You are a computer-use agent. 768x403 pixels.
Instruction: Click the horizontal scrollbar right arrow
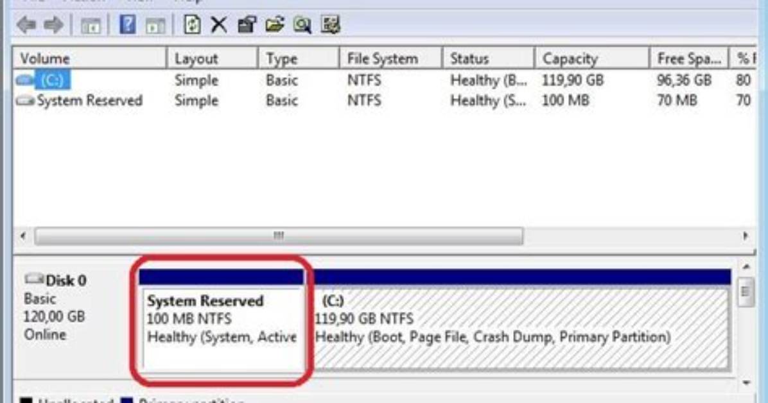pos(746,236)
